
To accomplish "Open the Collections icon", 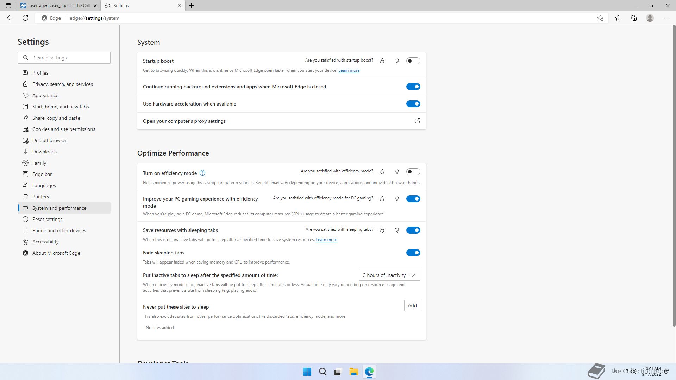I will tap(634, 18).
